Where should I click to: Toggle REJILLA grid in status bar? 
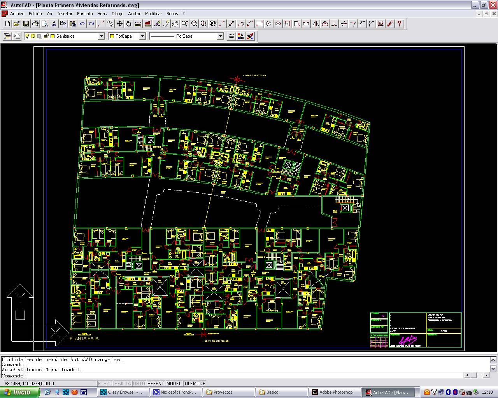click(x=123, y=383)
